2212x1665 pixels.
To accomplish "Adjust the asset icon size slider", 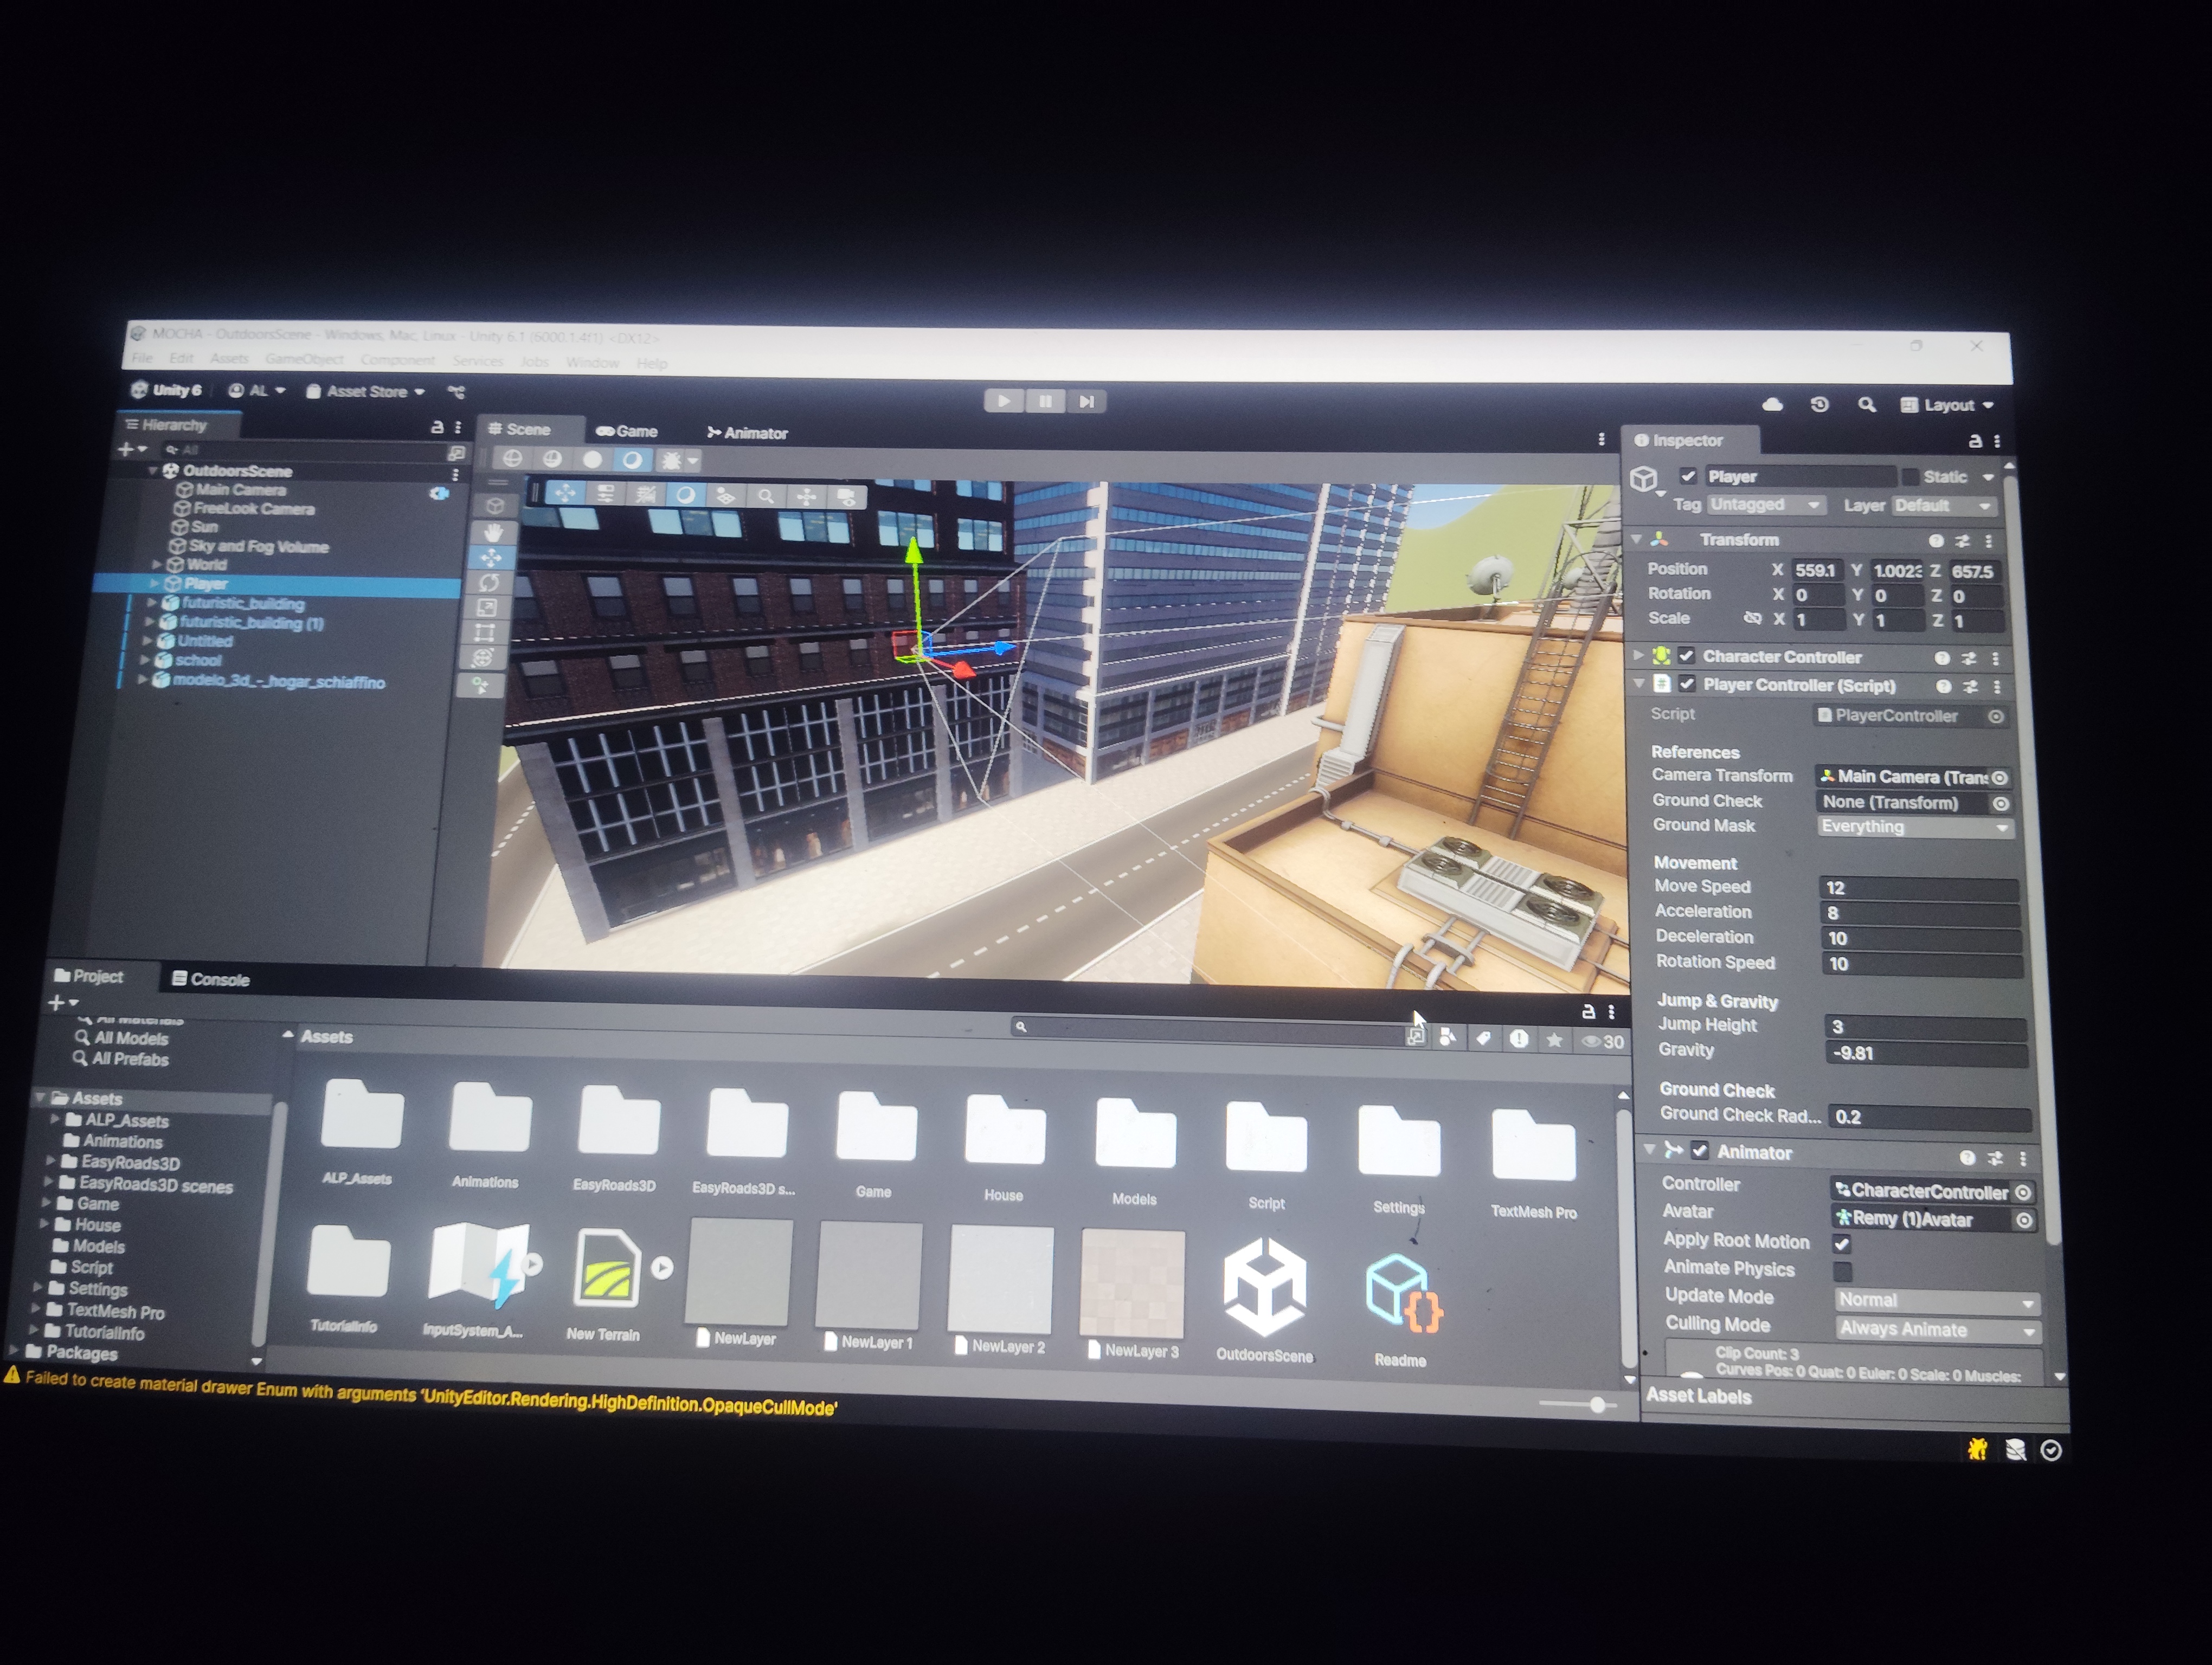I will pyautogui.click(x=1597, y=1405).
